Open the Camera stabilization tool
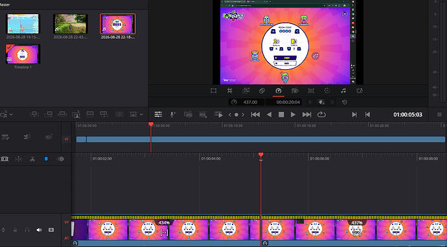 click(x=295, y=91)
